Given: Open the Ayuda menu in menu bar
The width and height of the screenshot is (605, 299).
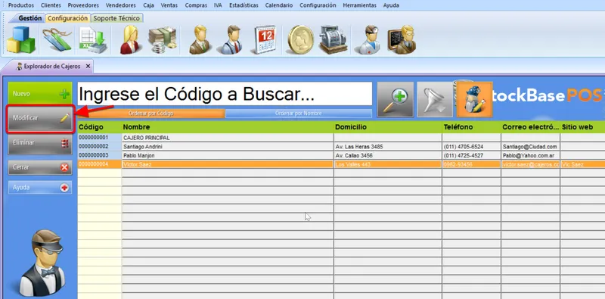Looking at the screenshot, I should tap(391, 5).
